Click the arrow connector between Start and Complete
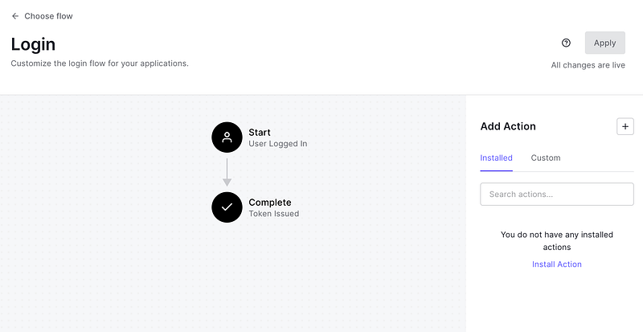 (x=227, y=172)
